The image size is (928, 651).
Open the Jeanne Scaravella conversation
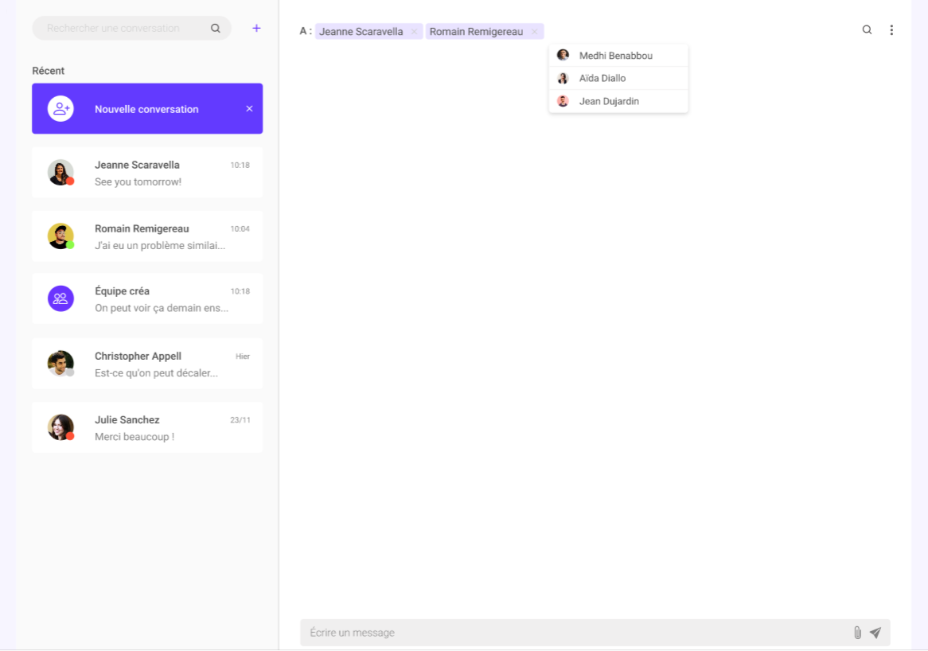point(147,173)
